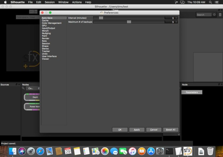
Task: Click the Maximum # of backups value field
Action: [x=169, y=22]
